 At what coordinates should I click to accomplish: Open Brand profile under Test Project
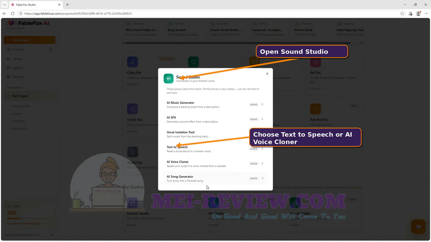(21, 106)
